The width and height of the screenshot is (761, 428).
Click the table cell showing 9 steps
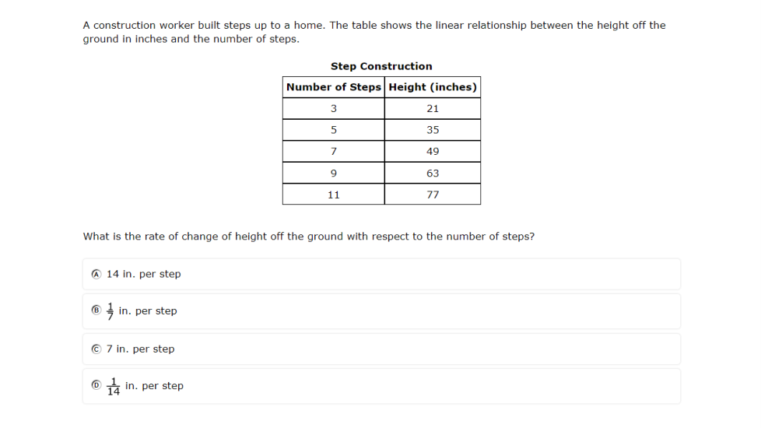[x=334, y=174]
